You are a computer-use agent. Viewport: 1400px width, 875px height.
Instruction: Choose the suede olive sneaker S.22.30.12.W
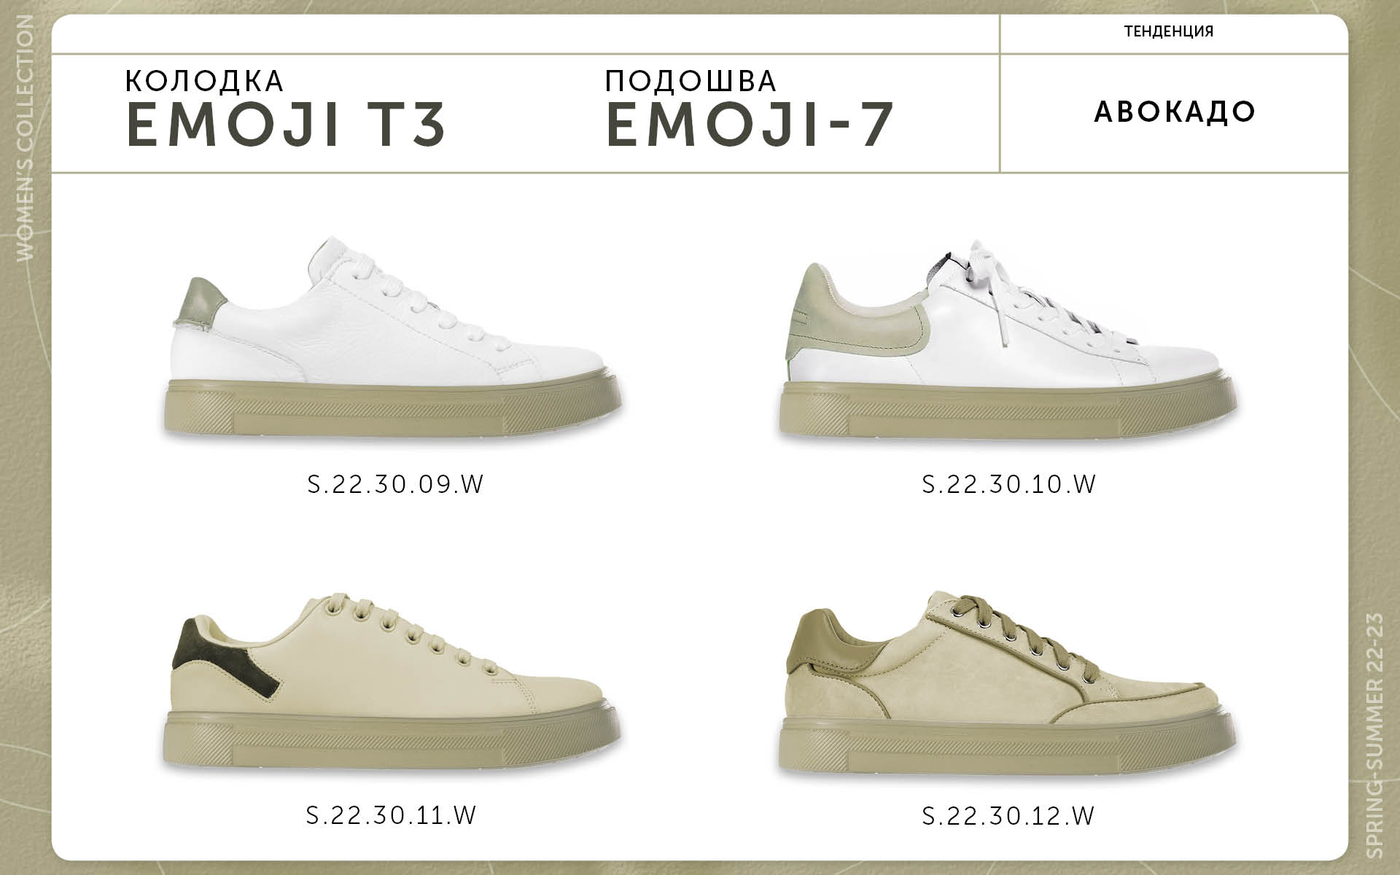[1007, 689]
